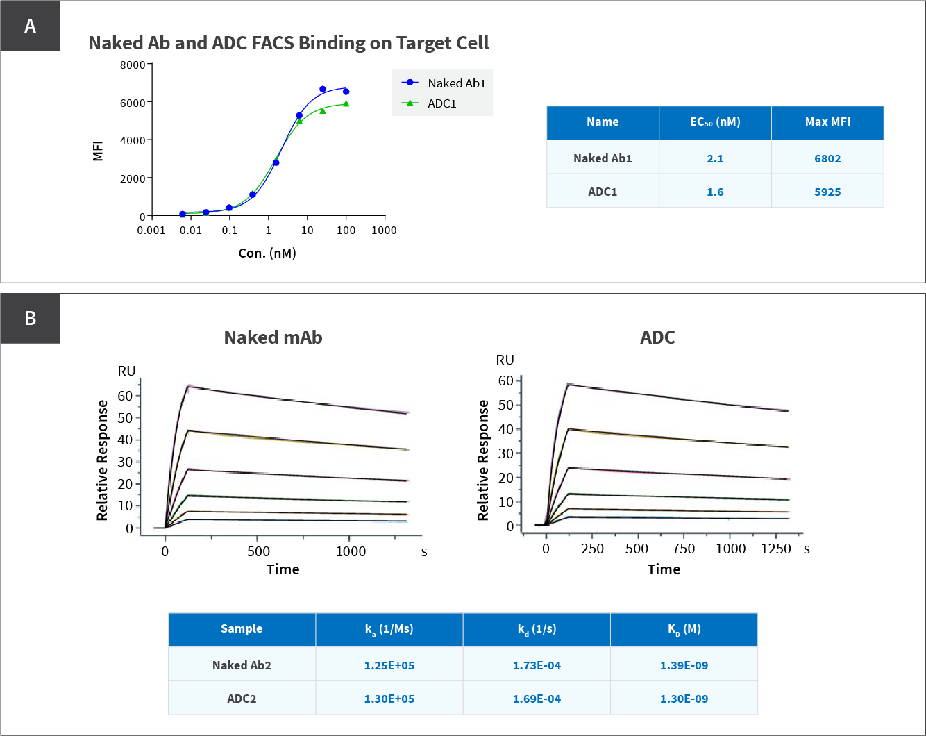The width and height of the screenshot is (926, 752).
Task: Select the Sample column header
Action: tap(242, 629)
